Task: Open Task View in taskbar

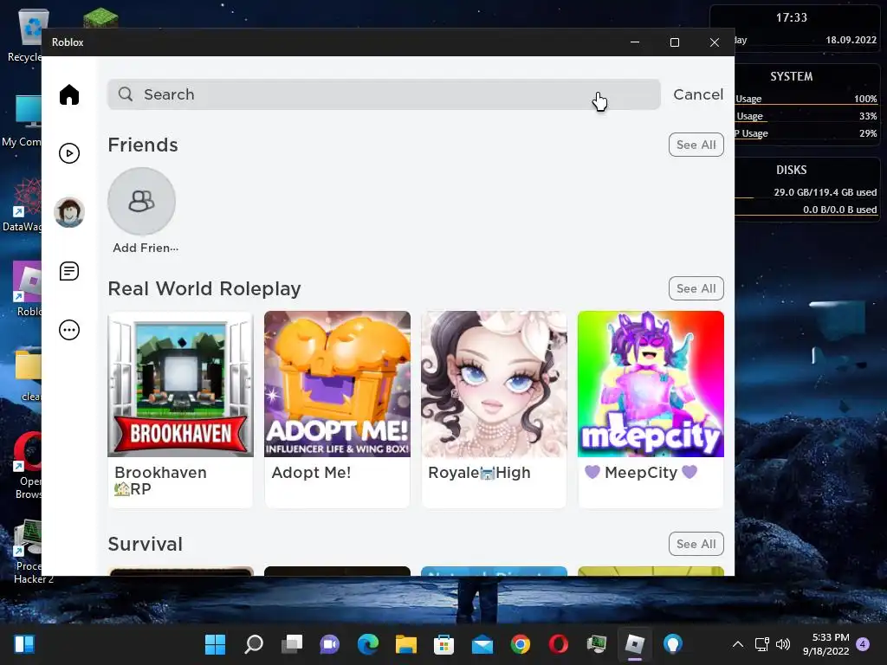Action: pyautogui.click(x=292, y=644)
